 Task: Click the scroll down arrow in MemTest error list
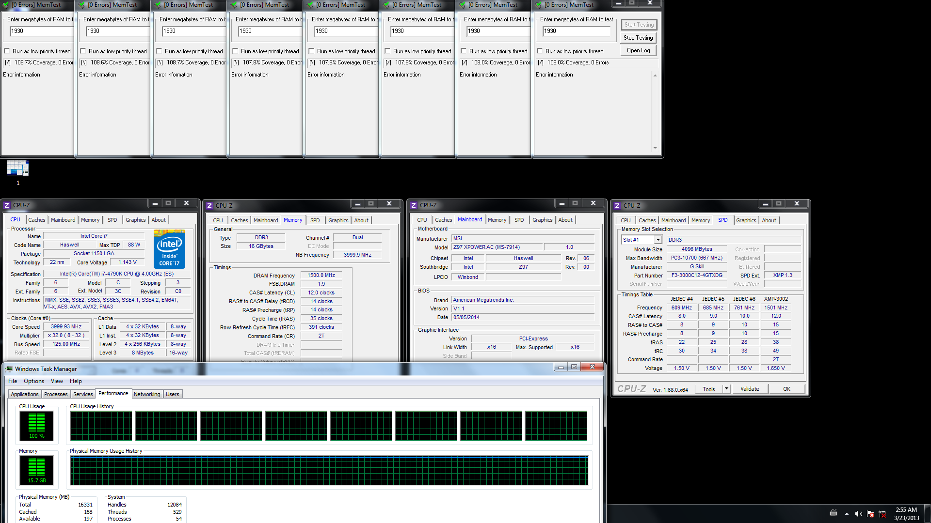(x=655, y=148)
